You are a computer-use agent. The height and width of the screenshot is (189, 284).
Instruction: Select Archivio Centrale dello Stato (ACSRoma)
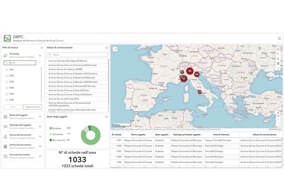(77, 61)
